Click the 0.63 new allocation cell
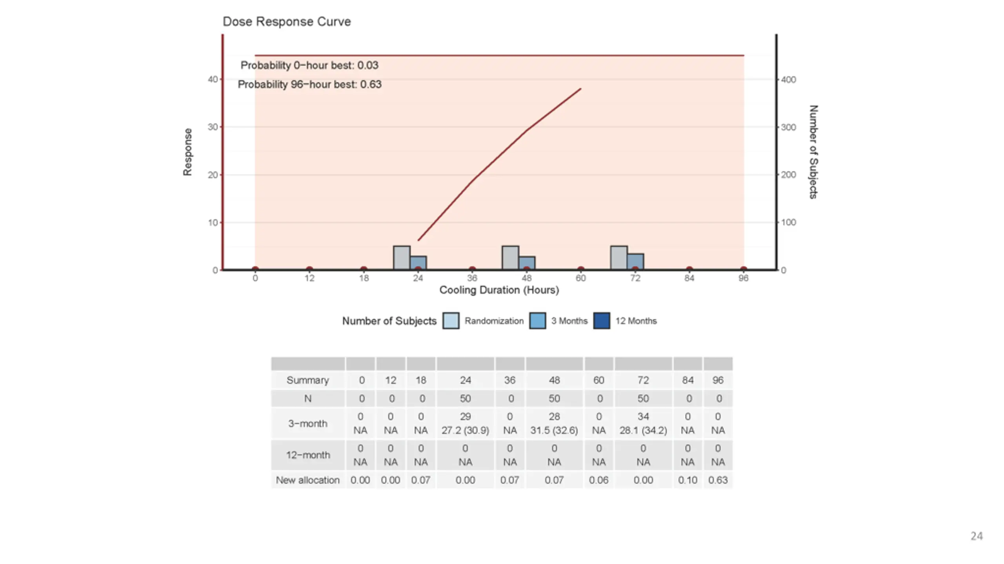This screenshot has width=1004, height=564. [x=718, y=480]
